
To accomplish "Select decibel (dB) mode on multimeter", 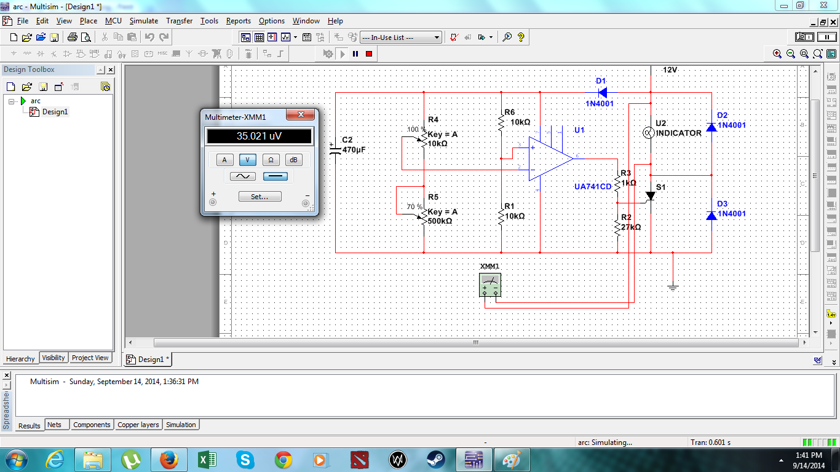I will click(x=294, y=160).
